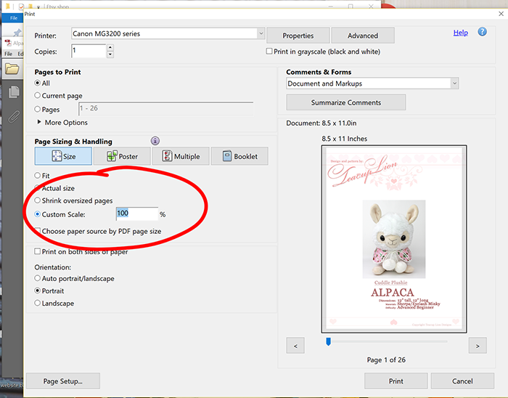Image resolution: width=508 pixels, height=398 pixels.
Task: Click the purple info icon beside Page Sizing
Action: 155,141
